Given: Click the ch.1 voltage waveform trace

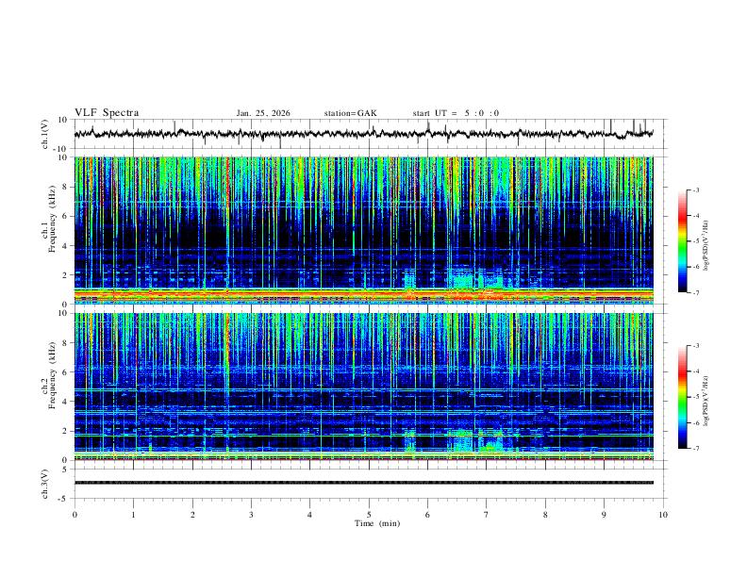Looking at the screenshot, I should [x=364, y=134].
